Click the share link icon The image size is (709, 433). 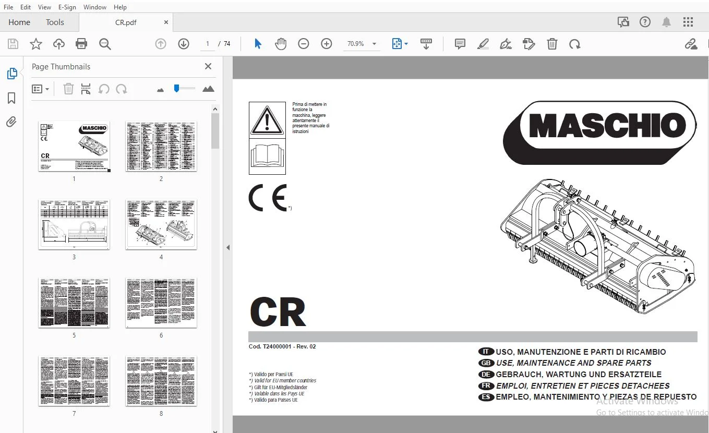click(691, 44)
